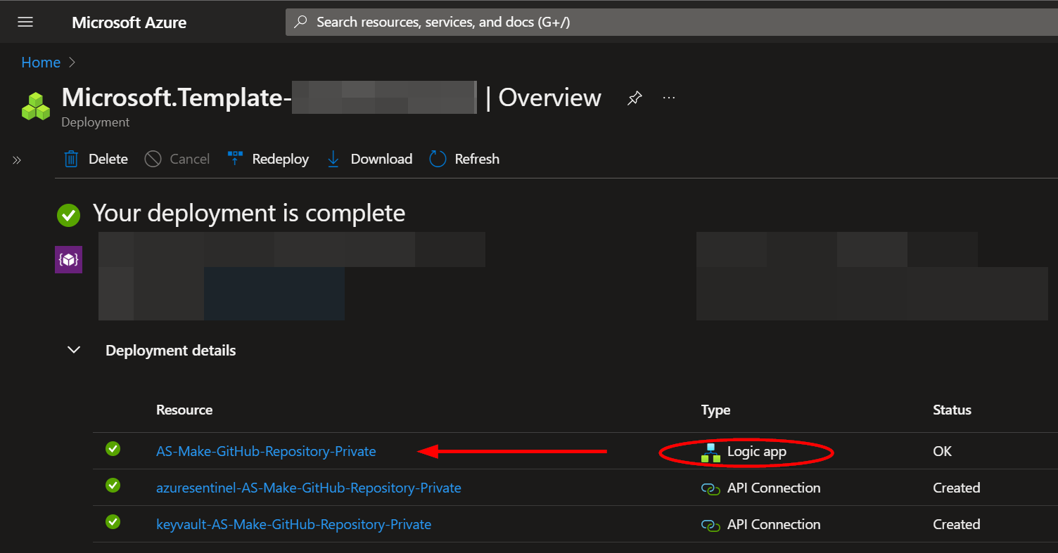Click the Redeploy toolbar button
This screenshot has height=553, width=1058.
[268, 159]
